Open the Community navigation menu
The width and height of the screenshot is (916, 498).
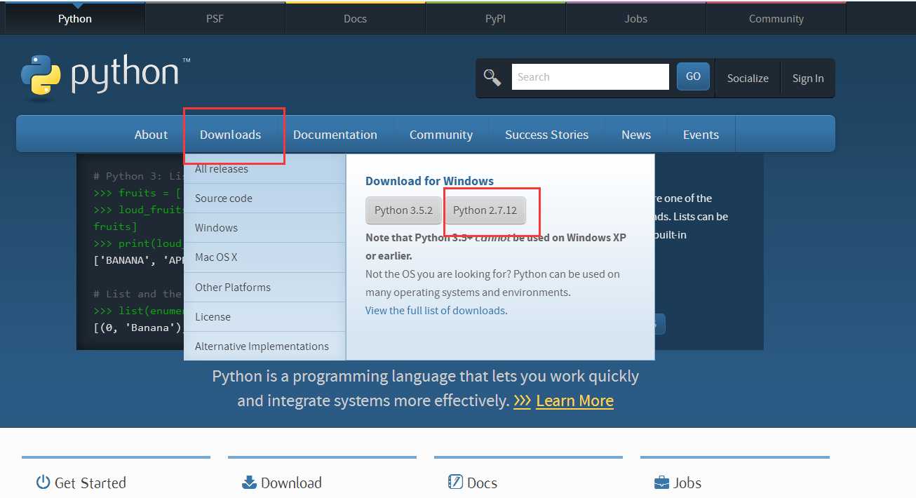point(441,135)
